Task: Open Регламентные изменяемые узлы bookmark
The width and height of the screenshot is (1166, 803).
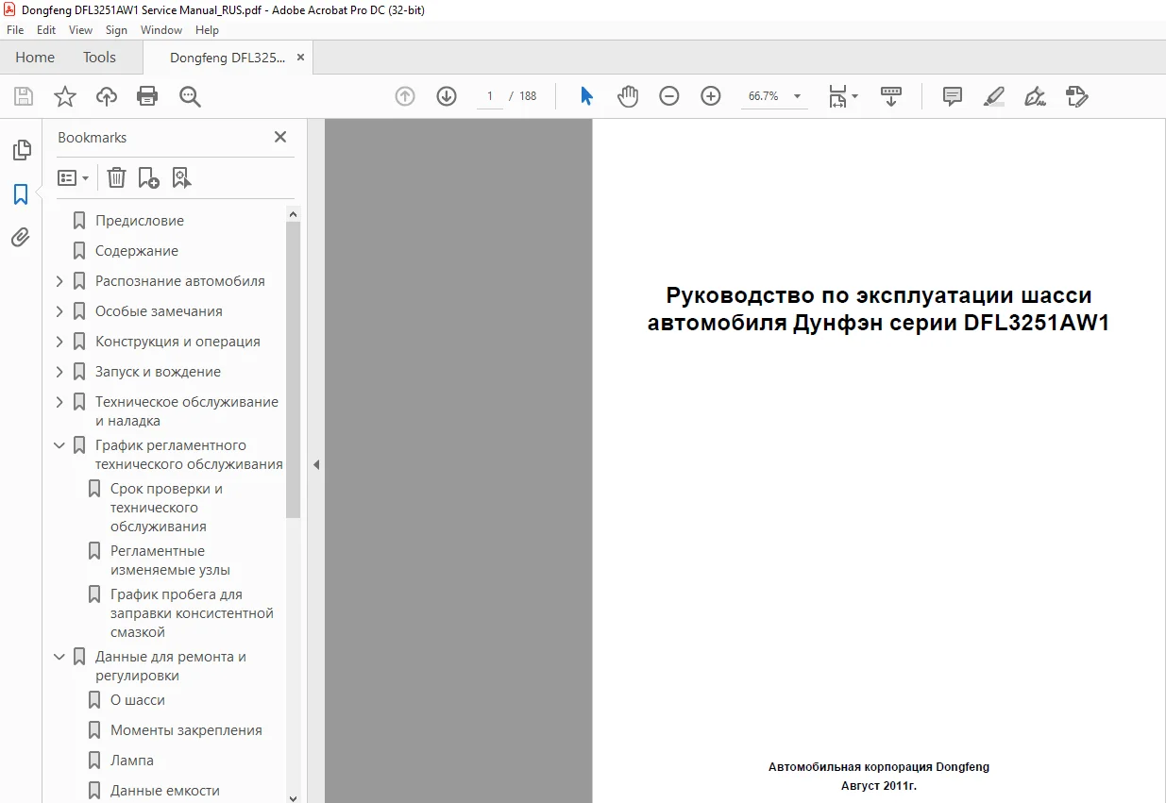Action: coord(171,560)
